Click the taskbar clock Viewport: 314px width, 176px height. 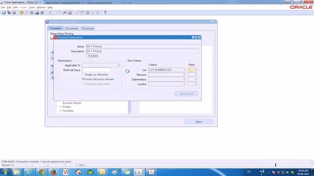point(303,172)
